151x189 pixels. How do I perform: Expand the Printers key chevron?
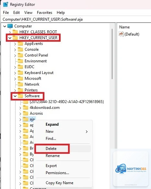pyautogui.click(x=15, y=90)
